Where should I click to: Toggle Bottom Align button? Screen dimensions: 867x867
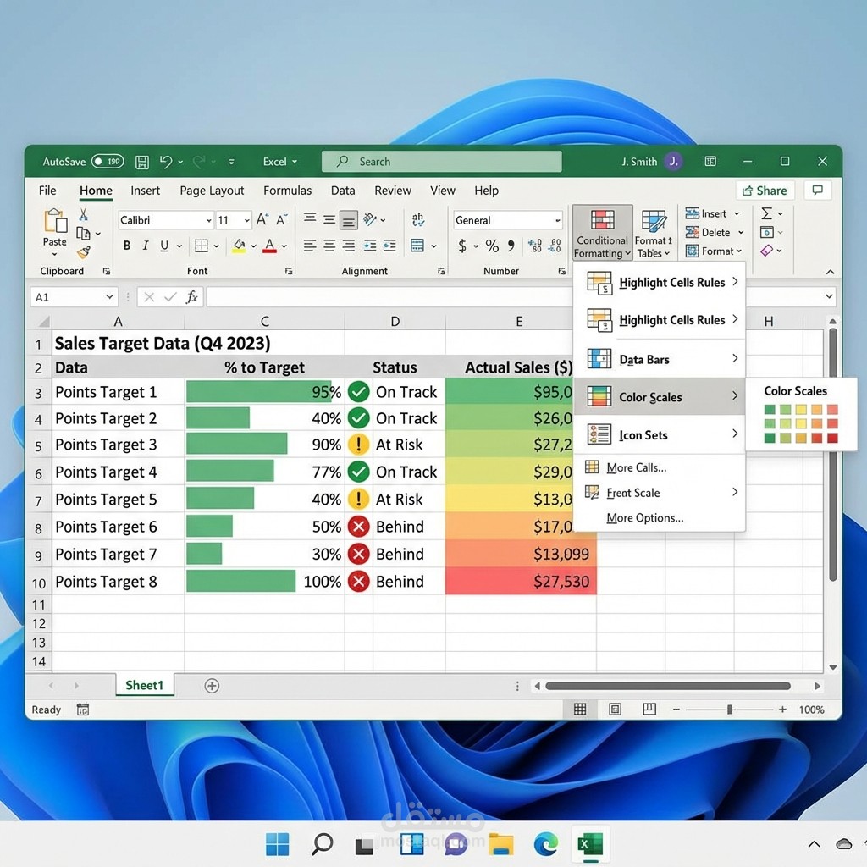tap(348, 220)
